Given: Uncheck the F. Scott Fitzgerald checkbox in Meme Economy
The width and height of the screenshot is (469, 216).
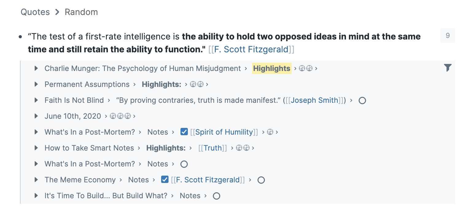Looking at the screenshot, I should tap(165, 180).
